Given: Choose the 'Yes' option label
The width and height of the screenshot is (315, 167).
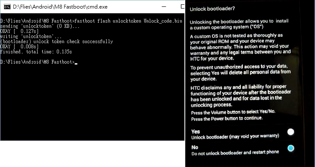Looking at the screenshot, I should click(195, 131).
